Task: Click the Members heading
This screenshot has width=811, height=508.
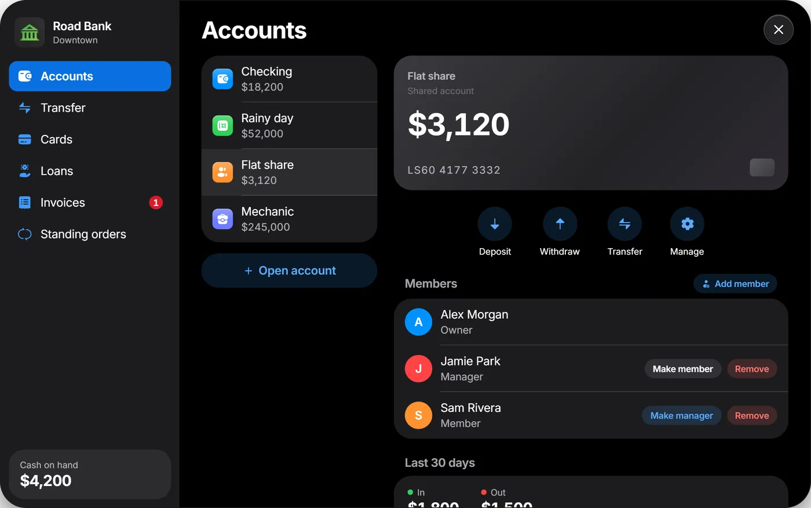Action: coord(431,284)
